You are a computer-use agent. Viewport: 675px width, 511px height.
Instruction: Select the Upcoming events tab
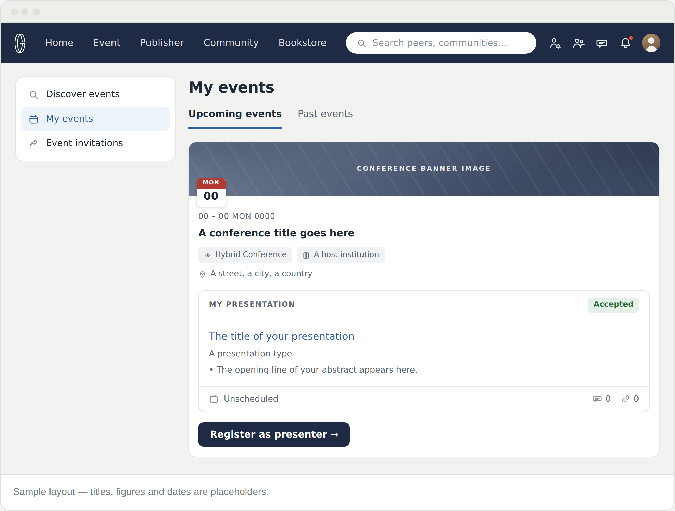point(235,114)
